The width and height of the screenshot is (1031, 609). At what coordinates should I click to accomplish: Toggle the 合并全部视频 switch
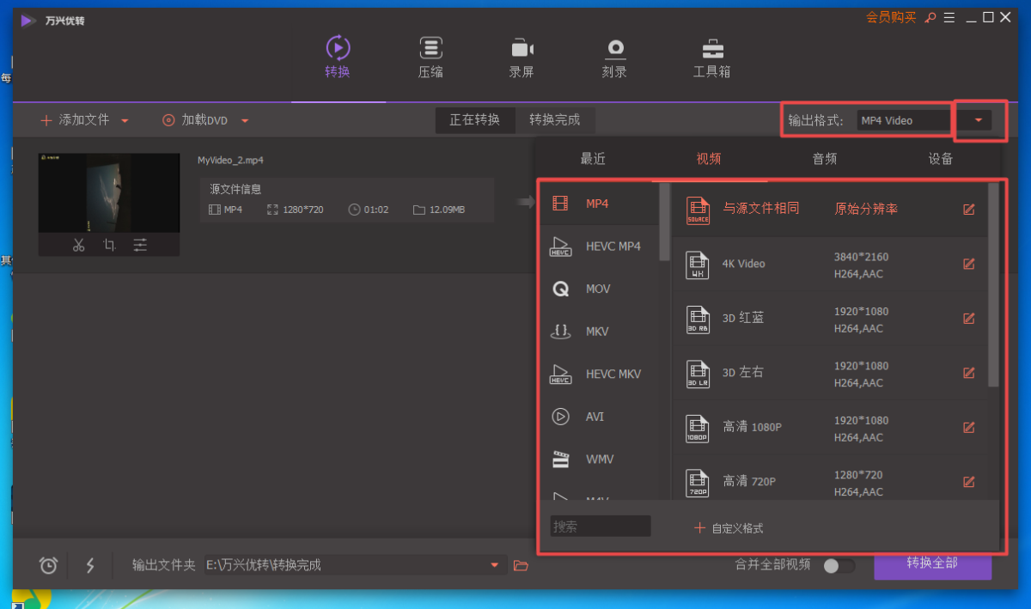click(839, 565)
